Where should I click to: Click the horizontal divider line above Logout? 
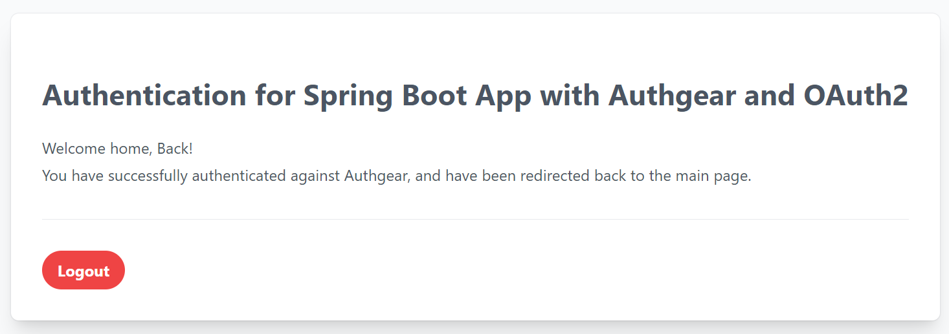(474, 220)
